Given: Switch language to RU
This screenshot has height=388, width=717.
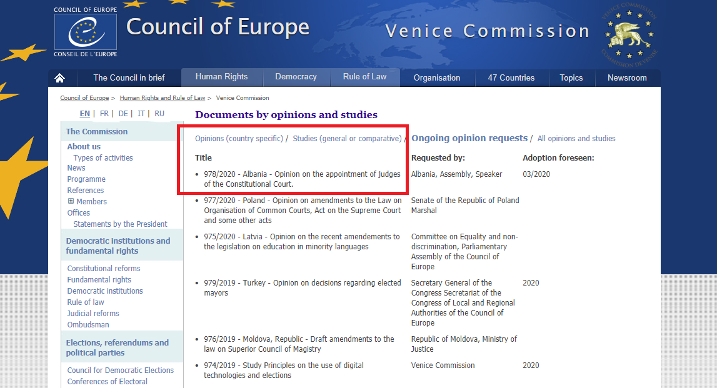Looking at the screenshot, I should (159, 113).
